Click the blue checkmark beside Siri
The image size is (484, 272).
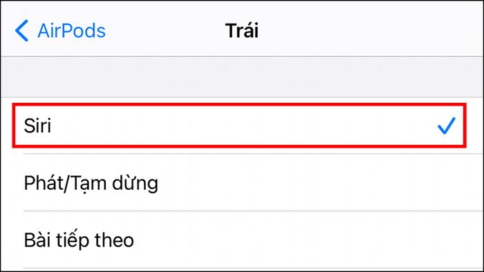coord(447,126)
